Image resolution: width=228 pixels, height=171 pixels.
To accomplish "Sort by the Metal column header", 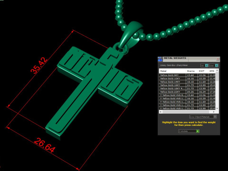I will [172, 71].
